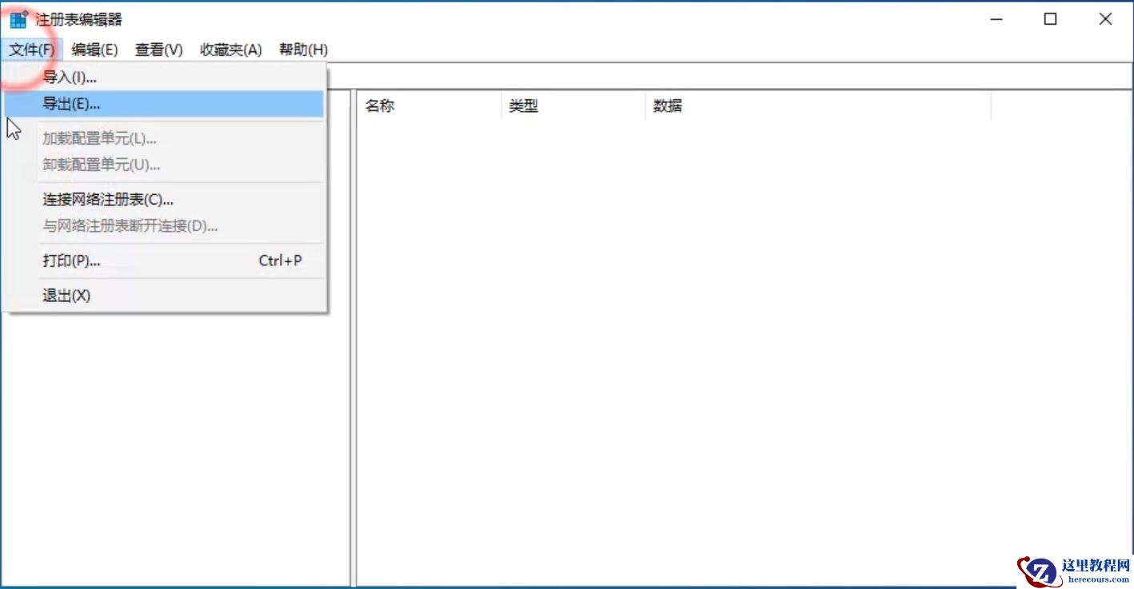Viewport: 1134px width, 589px height.
Task: Open the 收藏夹(A) favorites menu
Action: coord(230,50)
